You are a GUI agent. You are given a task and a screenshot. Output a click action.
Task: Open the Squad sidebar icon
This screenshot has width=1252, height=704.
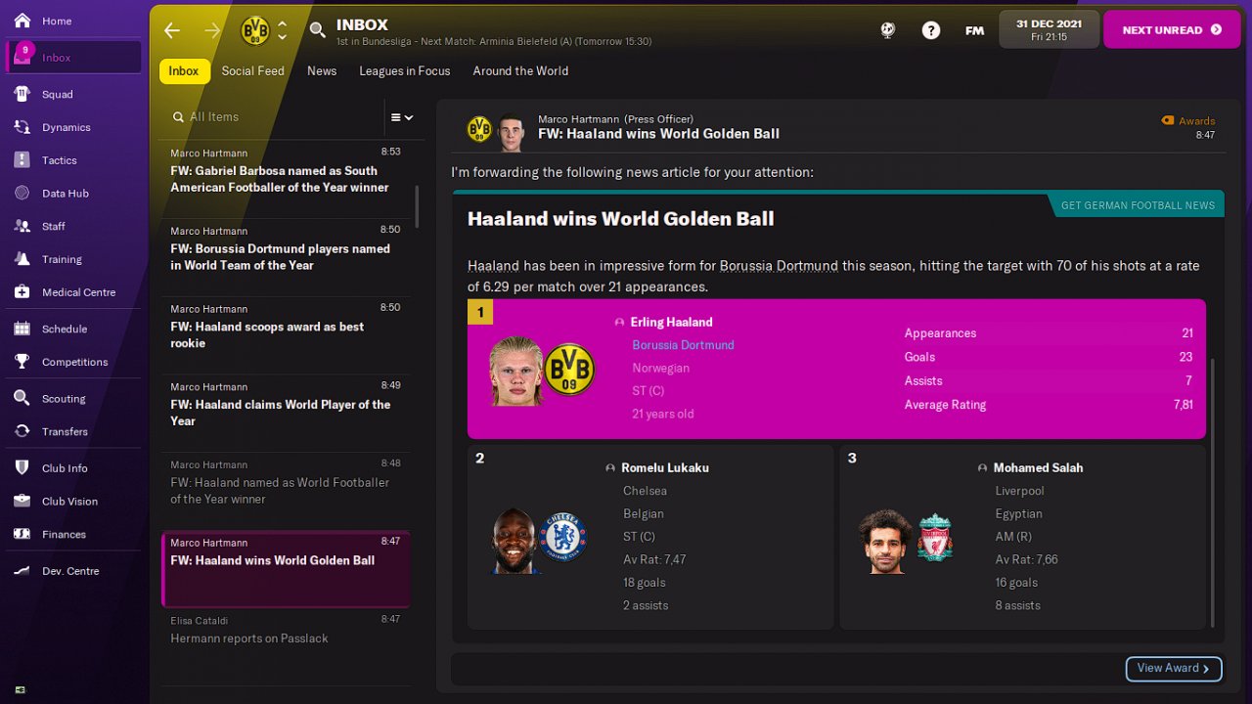22,94
